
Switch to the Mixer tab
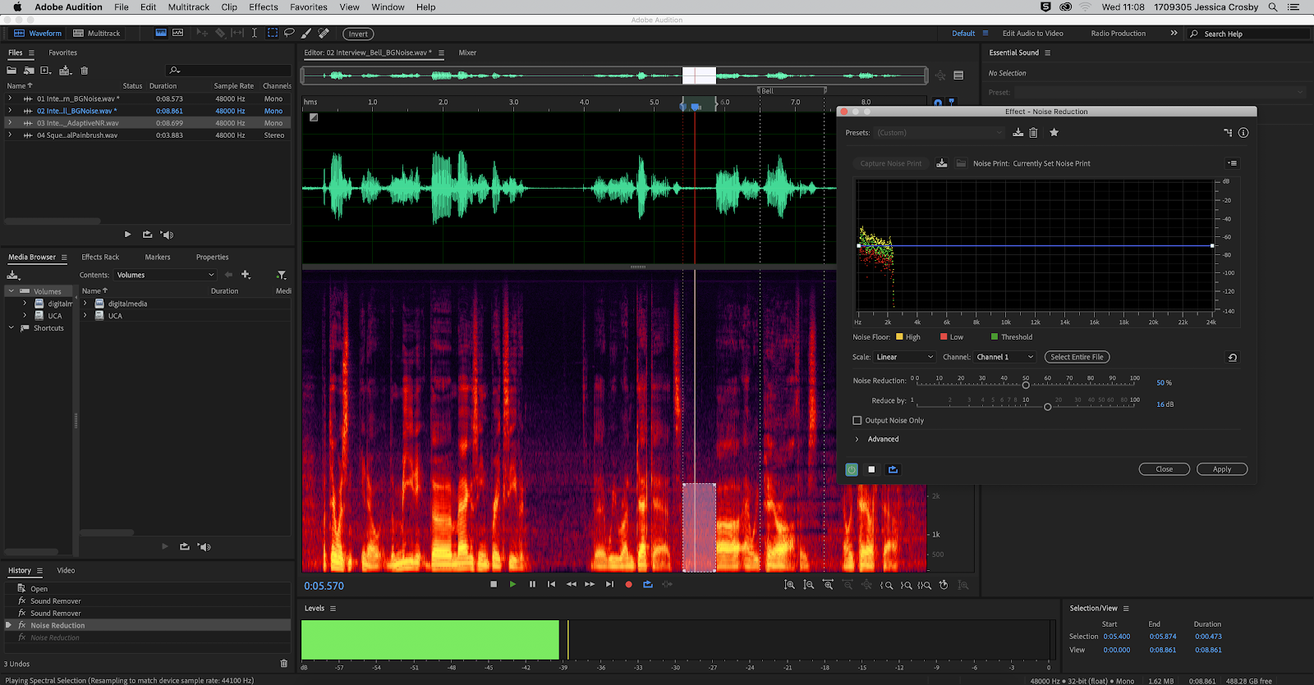click(467, 53)
